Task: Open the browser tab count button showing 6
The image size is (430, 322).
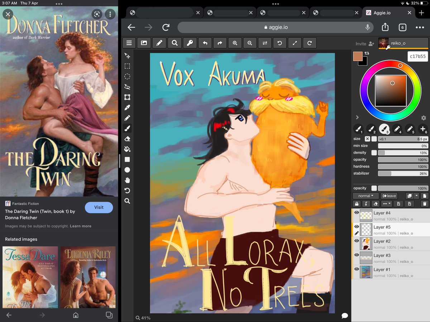Action: point(402,28)
